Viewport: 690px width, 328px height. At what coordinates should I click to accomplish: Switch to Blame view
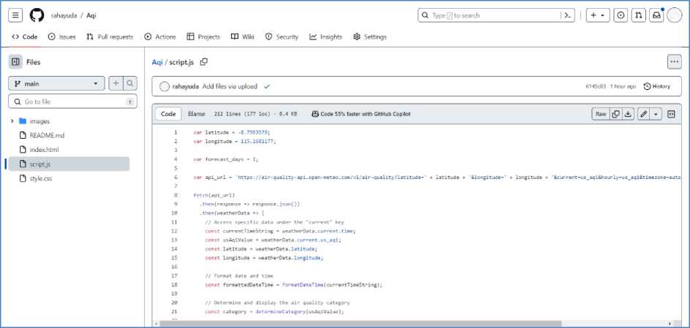point(197,114)
